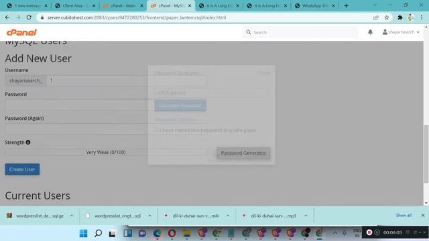Screen dimensions: 429x241
Task: Click the browser forward arrow
Action: [x=18, y=17]
